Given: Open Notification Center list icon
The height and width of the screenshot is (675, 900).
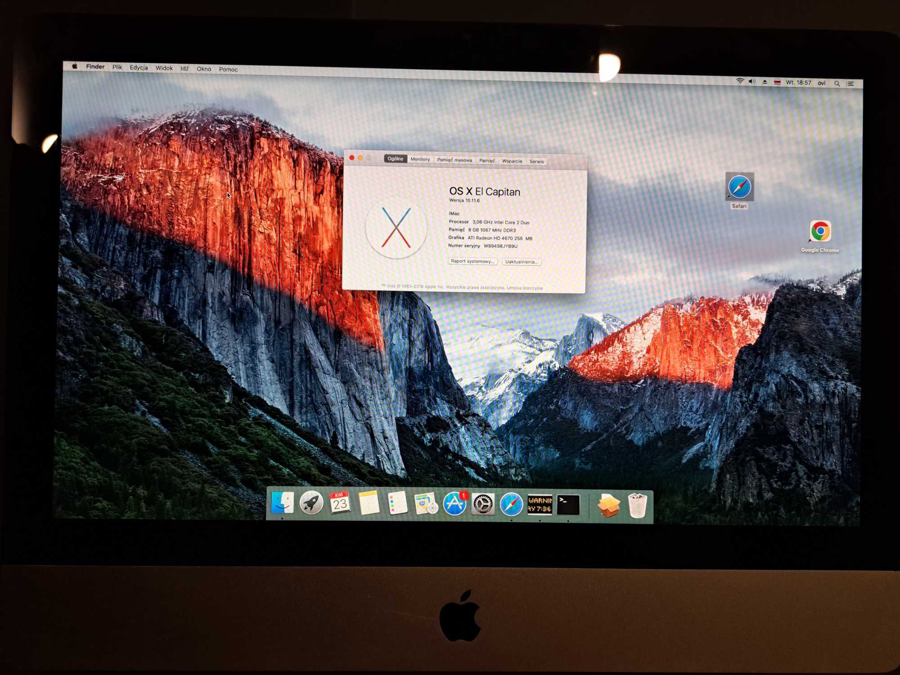Looking at the screenshot, I should coord(850,84).
